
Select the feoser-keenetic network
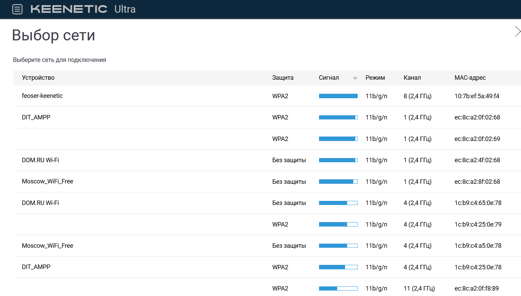(267, 96)
